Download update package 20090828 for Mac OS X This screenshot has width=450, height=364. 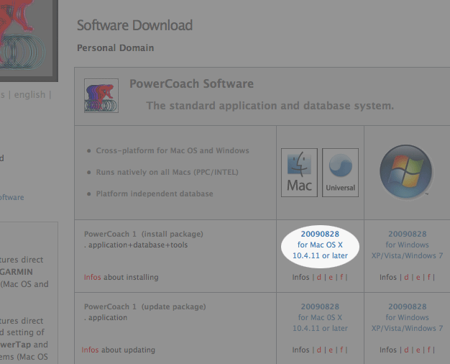click(x=320, y=317)
